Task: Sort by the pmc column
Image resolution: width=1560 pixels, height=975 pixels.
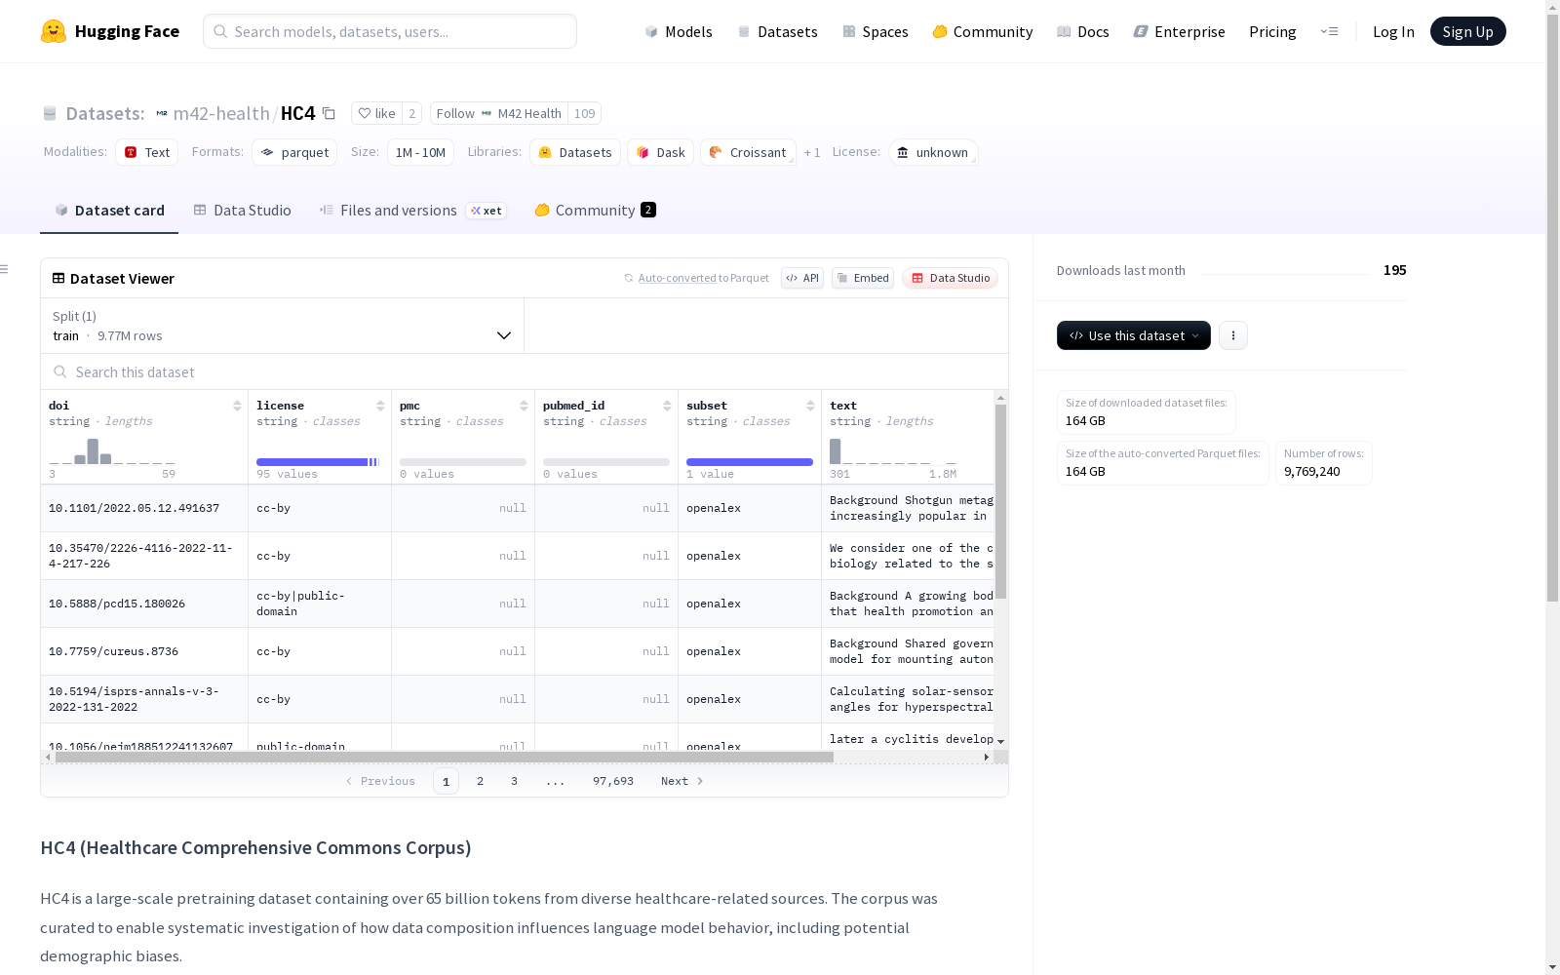Action: 524,406
